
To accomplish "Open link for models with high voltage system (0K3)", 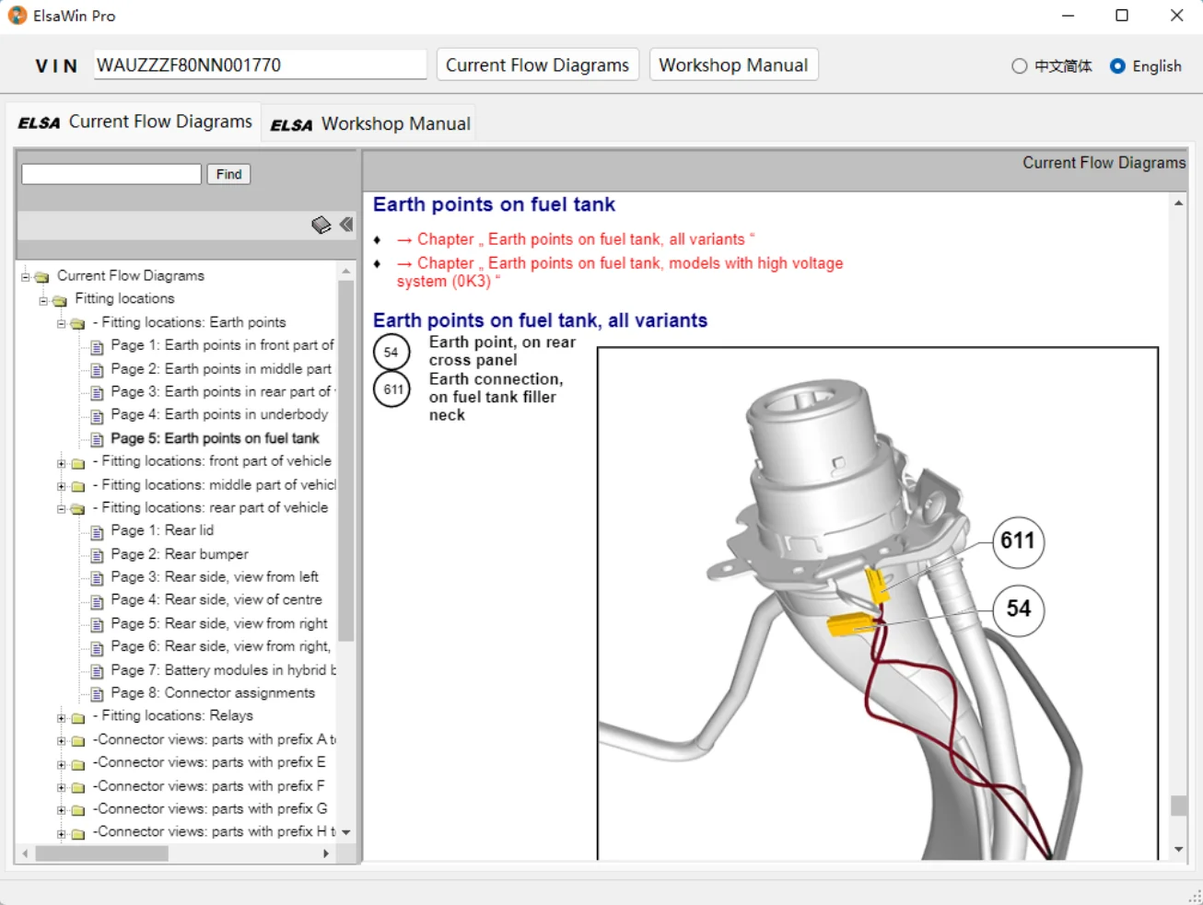I will [x=620, y=272].
